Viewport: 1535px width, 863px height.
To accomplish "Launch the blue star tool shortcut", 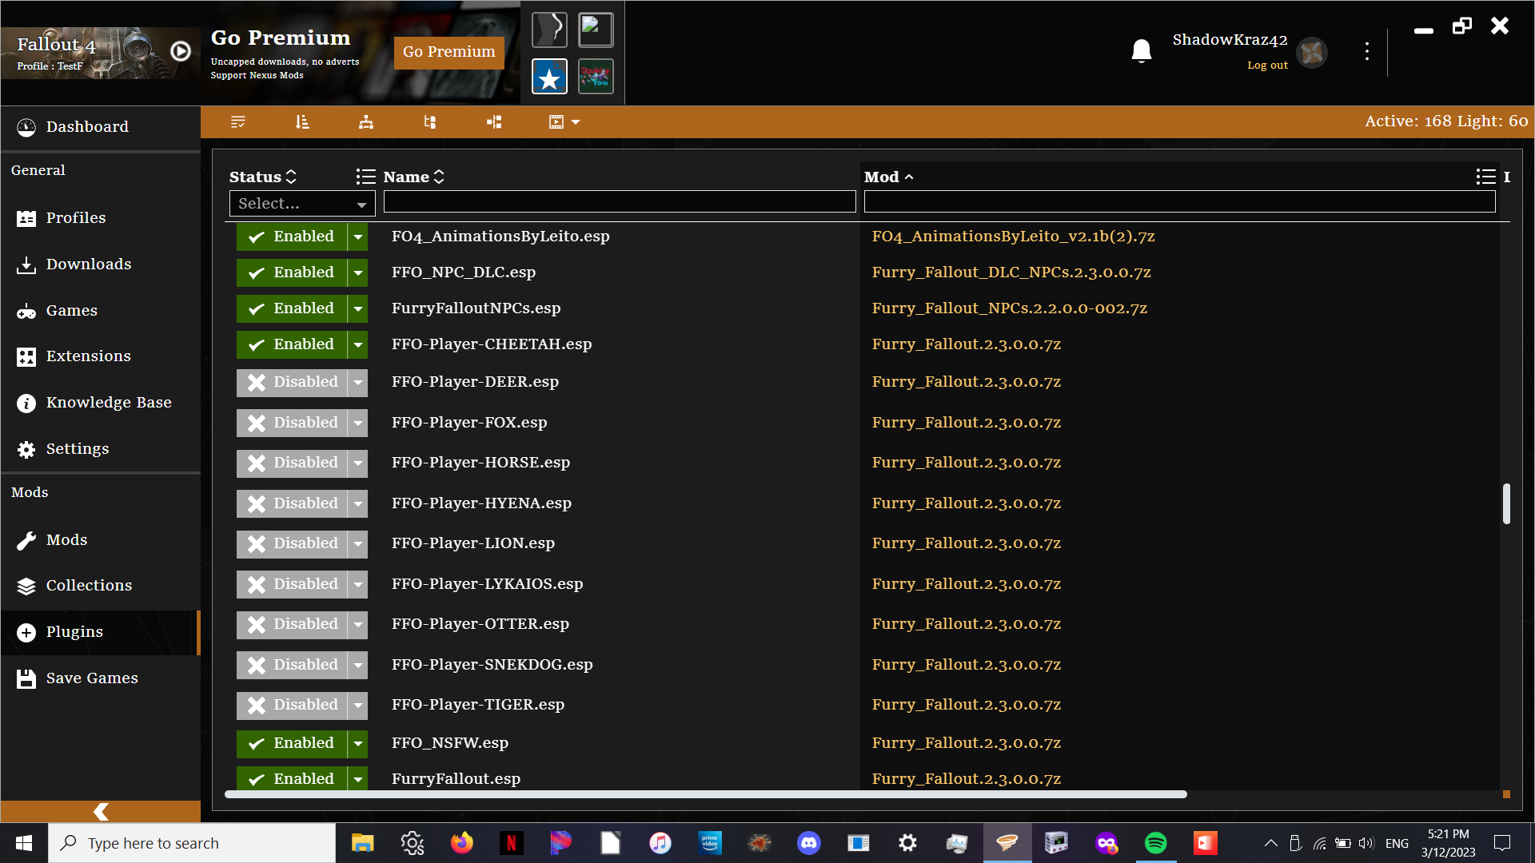I will 549,77.
